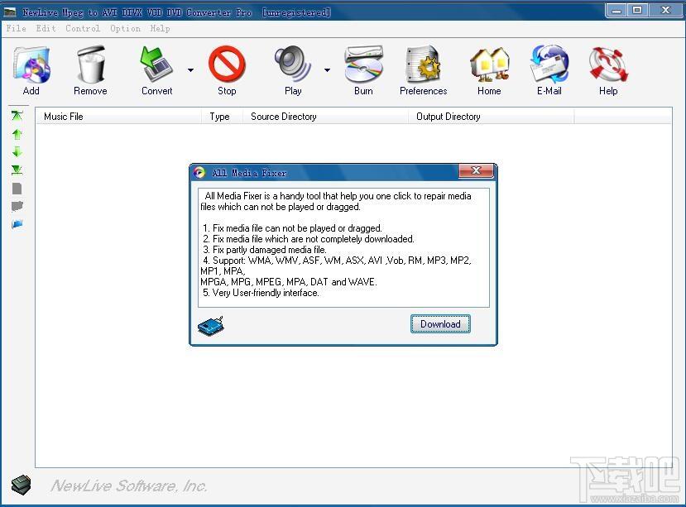Move item to bottom with sidebar arrow
Image resolution: width=686 pixels, height=507 pixels.
click(17, 170)
